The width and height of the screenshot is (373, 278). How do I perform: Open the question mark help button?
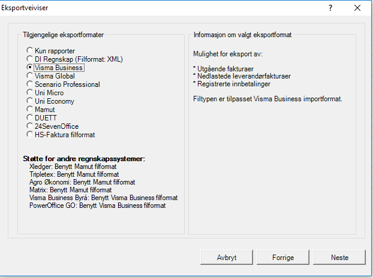pos(330,8)
